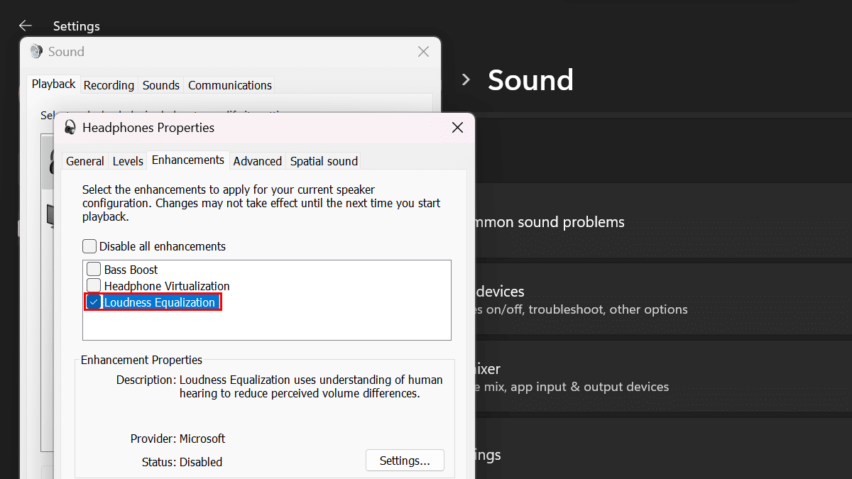Click the Sound dialog speaker icon
The height and width of the screenshot is (479, 852).
36,52
